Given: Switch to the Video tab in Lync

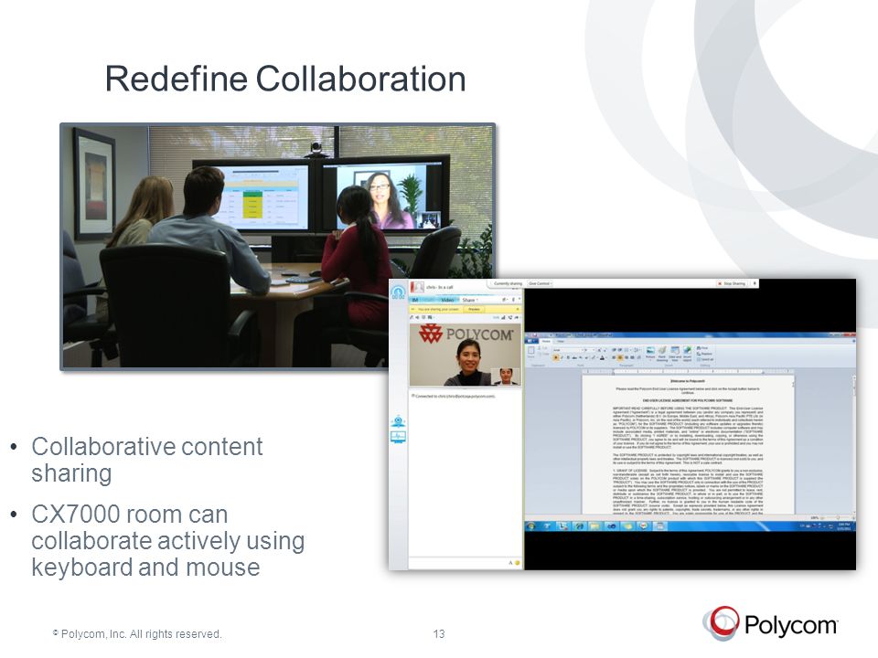Looking at the screenshot, I should (447, 300).
